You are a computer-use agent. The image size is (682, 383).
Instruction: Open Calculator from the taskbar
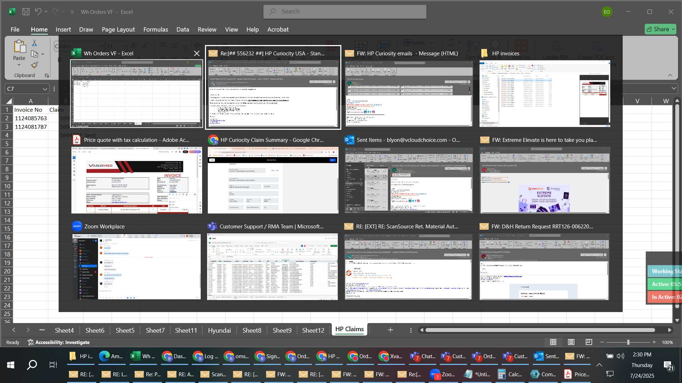tap(510, 374)
